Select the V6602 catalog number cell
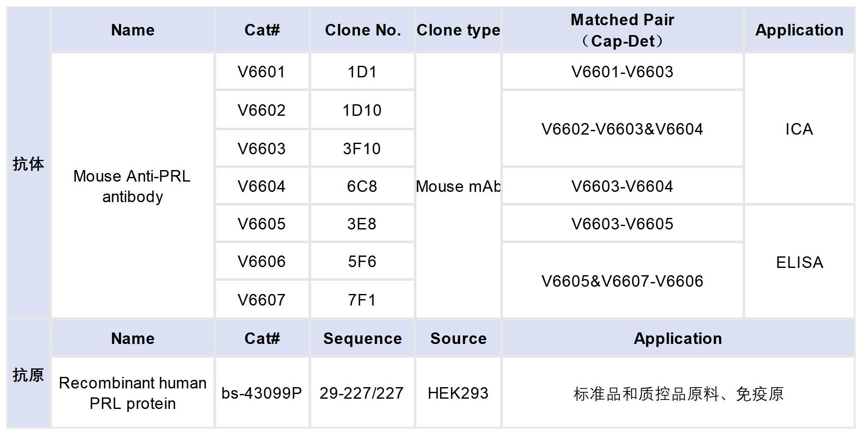The image size is (862, 435). click(262, 110)
